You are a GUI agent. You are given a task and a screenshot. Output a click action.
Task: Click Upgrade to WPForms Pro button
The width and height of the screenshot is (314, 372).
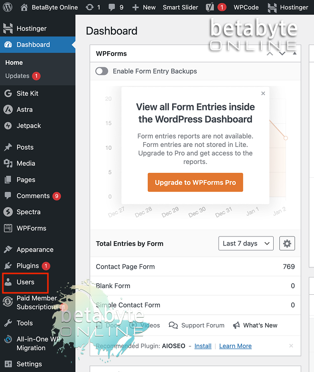click(195, 182)
